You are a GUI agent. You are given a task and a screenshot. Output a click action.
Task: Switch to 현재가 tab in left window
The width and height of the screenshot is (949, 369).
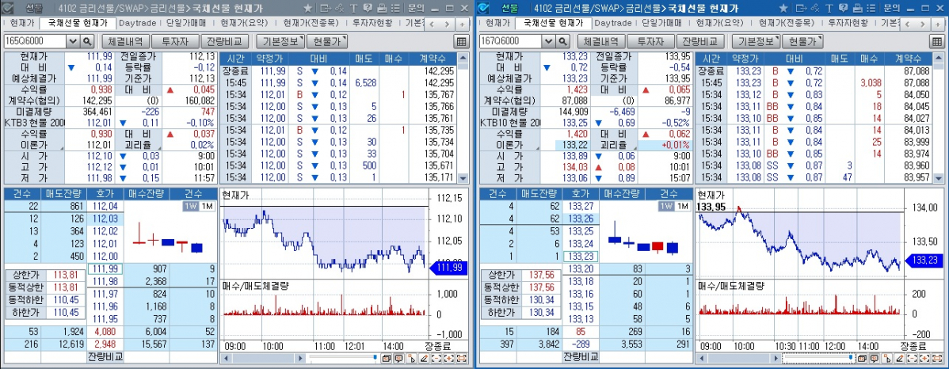(x=22, y=23)
